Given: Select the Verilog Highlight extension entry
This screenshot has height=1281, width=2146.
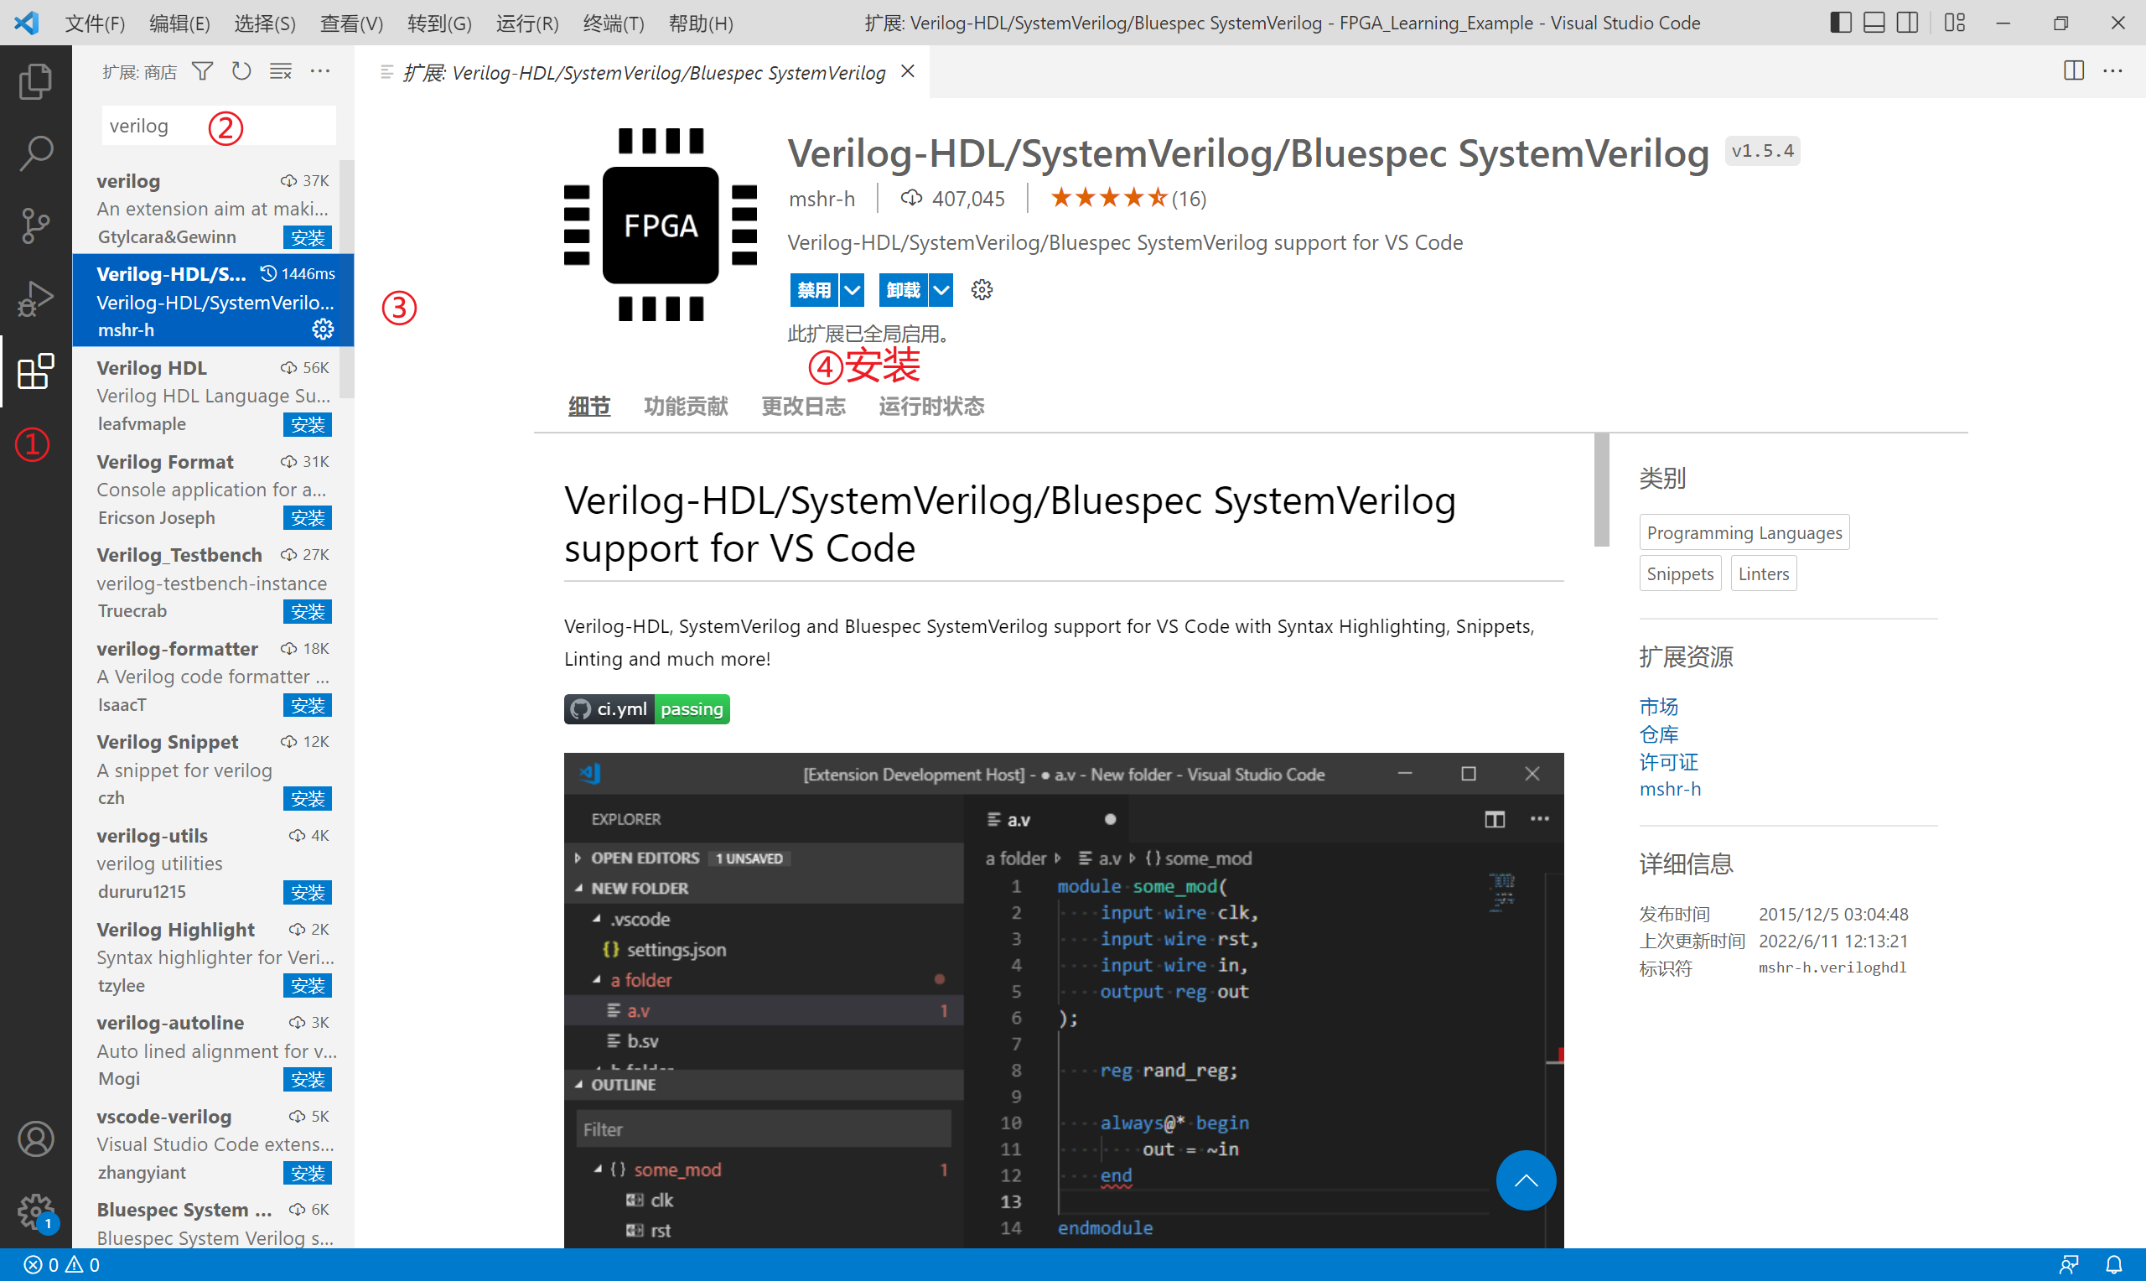Looking at the screenshot, I should click(213, 957).
